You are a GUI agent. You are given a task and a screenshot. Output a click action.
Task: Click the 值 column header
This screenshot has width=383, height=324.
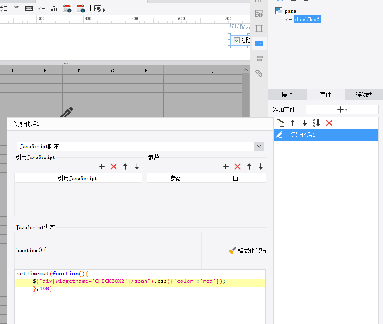point(236,178)
